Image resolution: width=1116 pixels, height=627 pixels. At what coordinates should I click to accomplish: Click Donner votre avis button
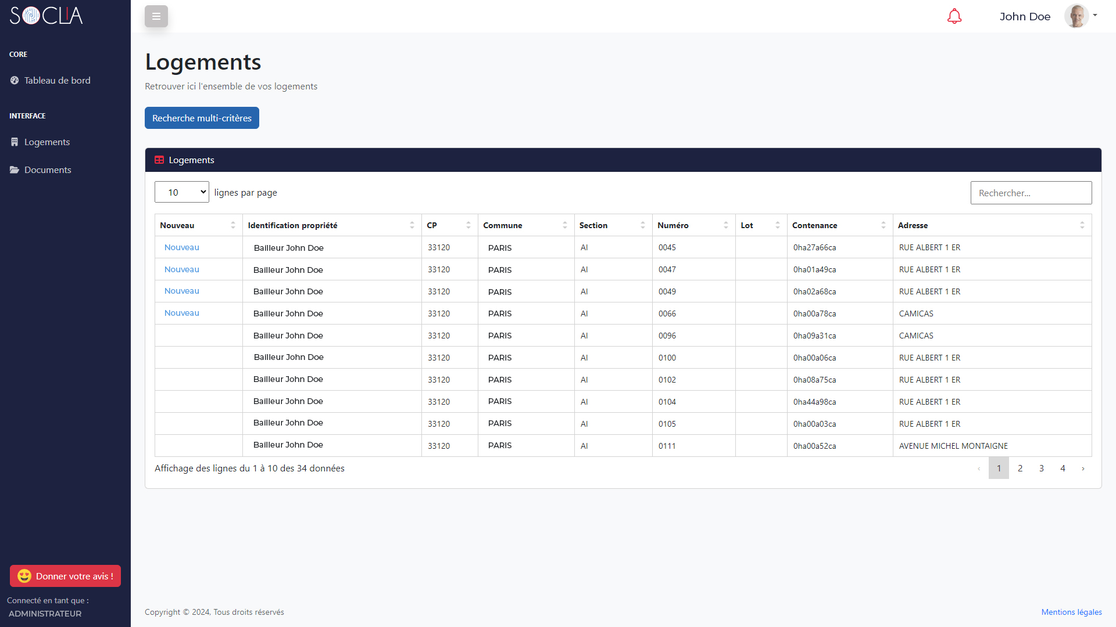[65, 576]
